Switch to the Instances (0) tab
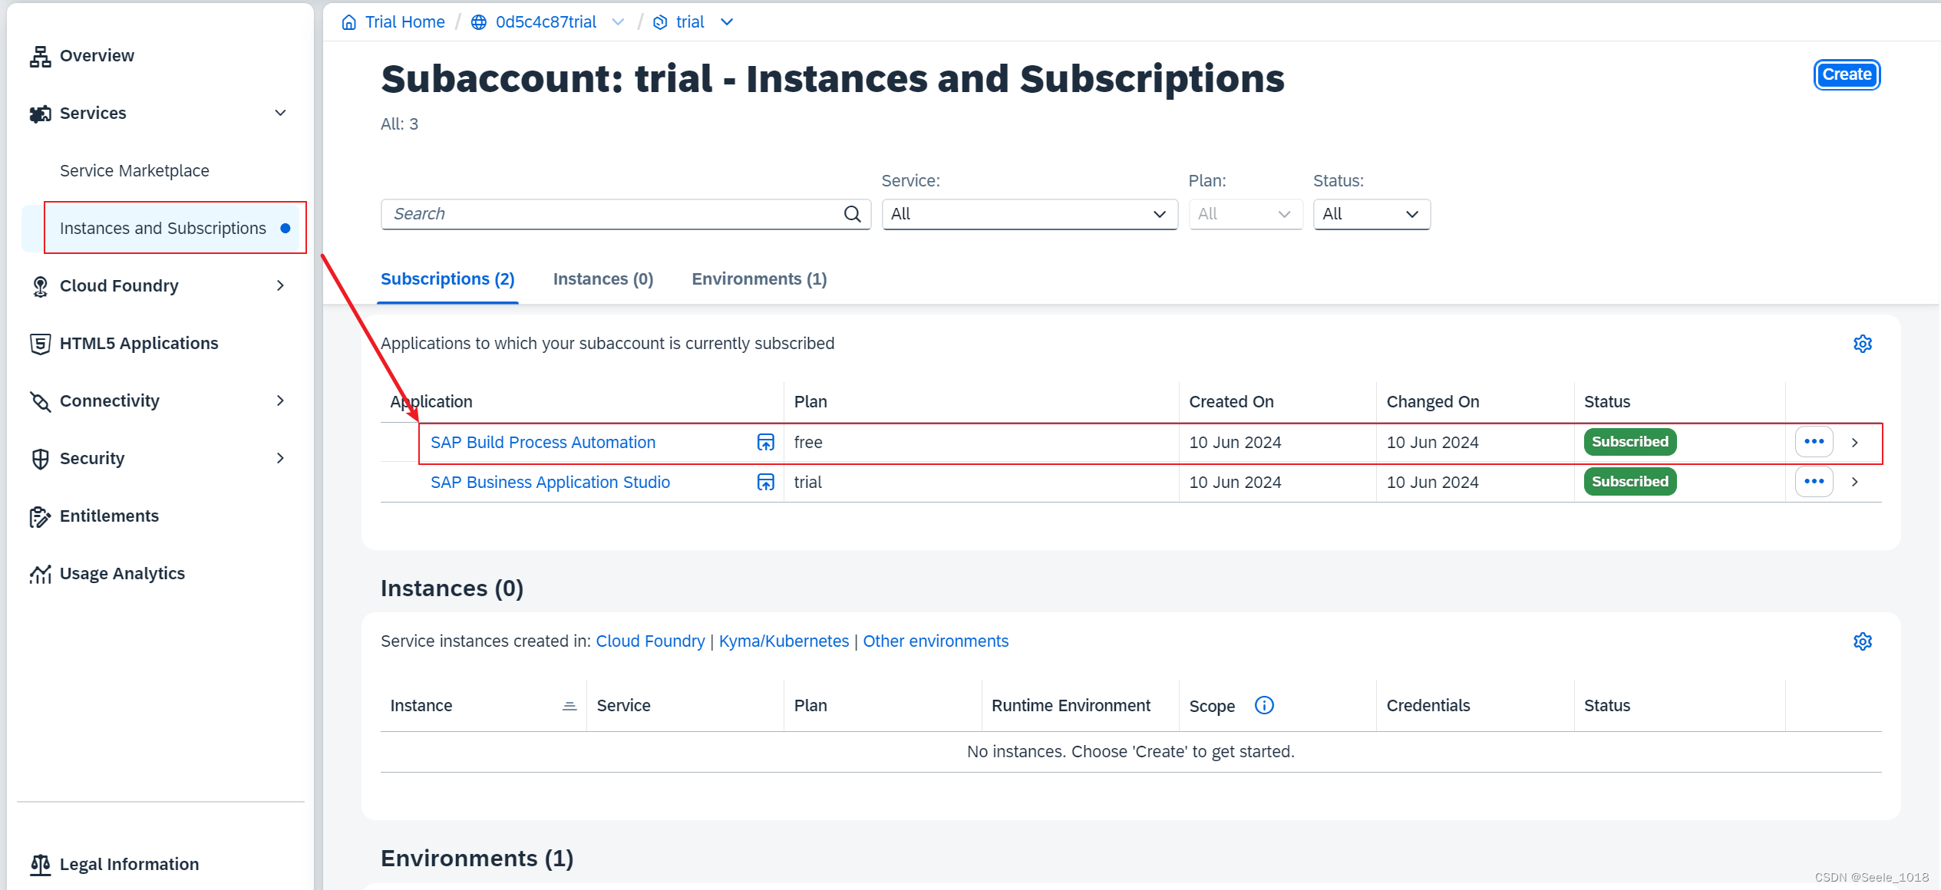 [x=603, y=279]
